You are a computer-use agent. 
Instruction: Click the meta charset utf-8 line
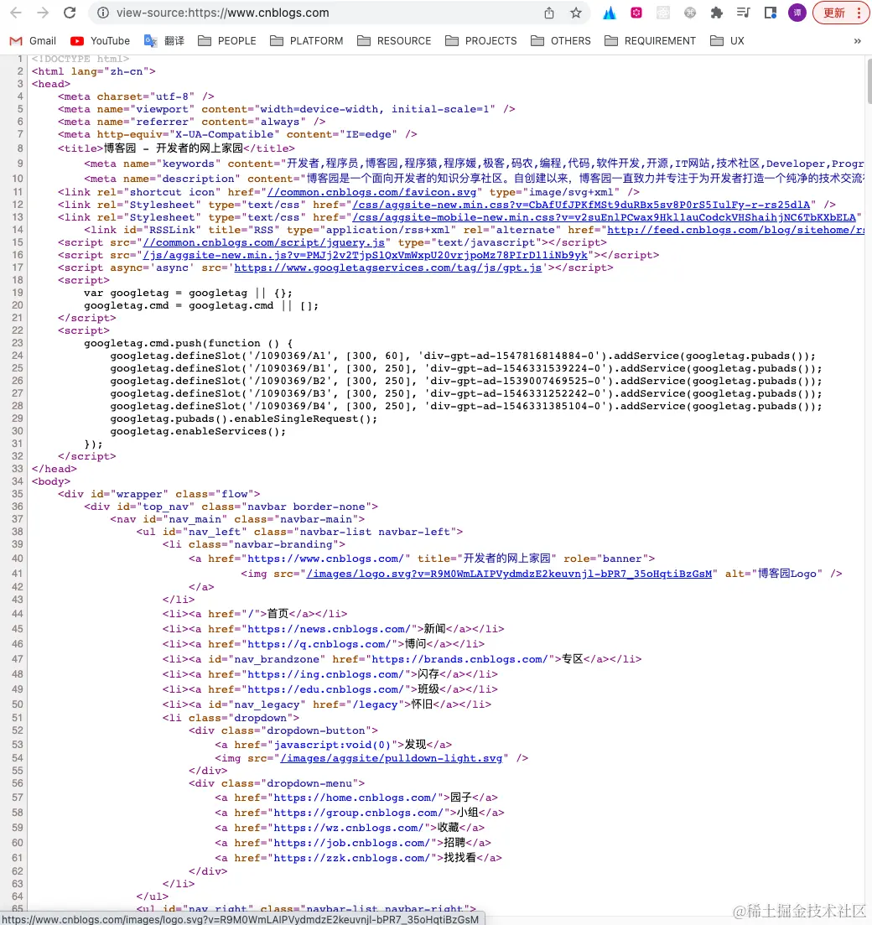(x=136, y=96)
